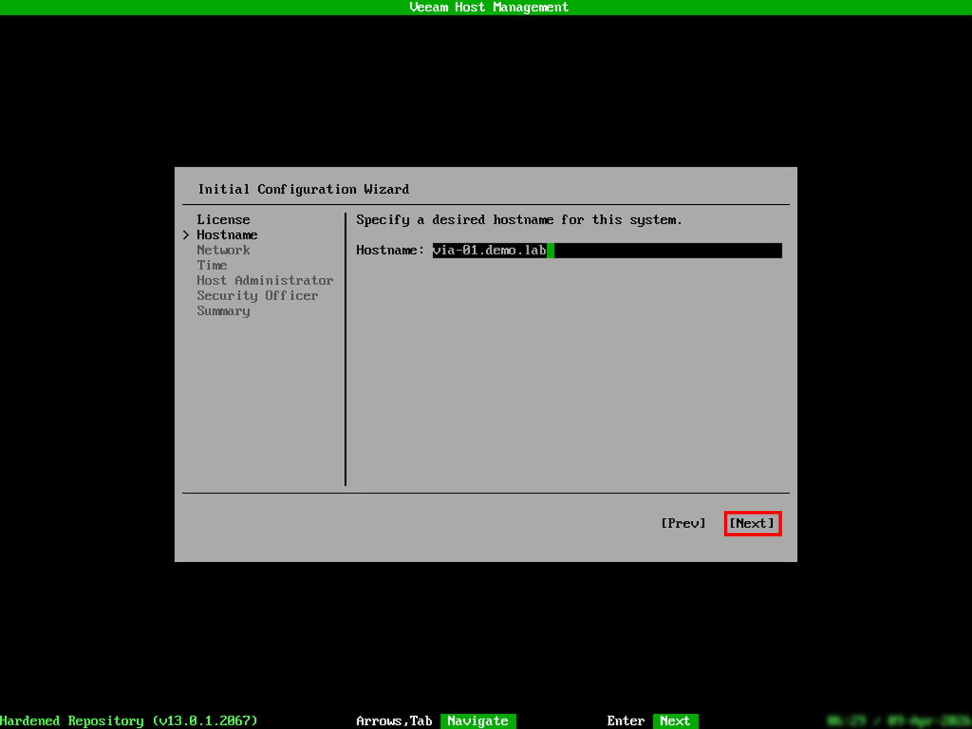
Task: Click the Next hint in status bar
Action: (x=675, y=721)
